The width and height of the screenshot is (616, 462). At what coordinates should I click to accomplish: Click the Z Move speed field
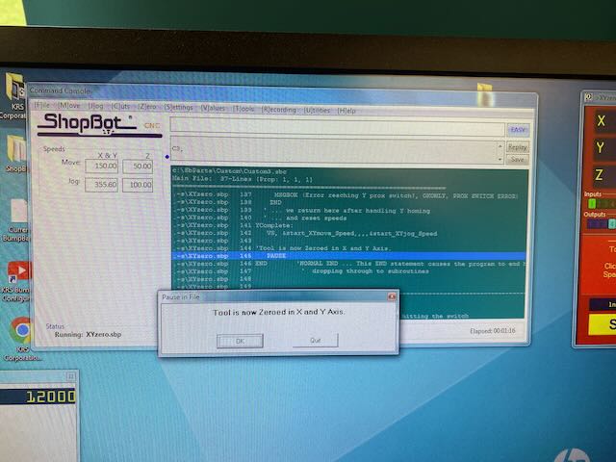(x=138, y=167)
